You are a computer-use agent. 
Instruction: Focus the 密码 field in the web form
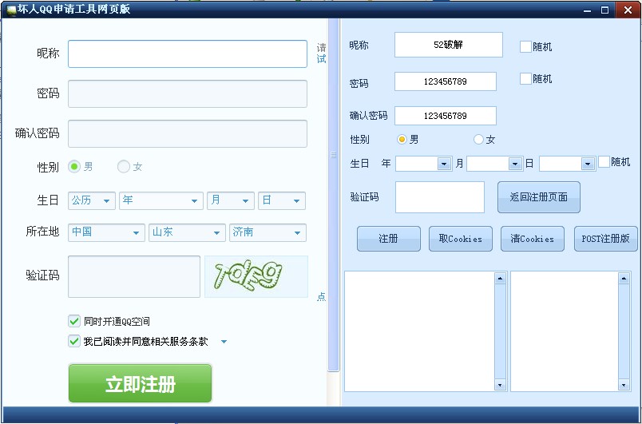188,93
